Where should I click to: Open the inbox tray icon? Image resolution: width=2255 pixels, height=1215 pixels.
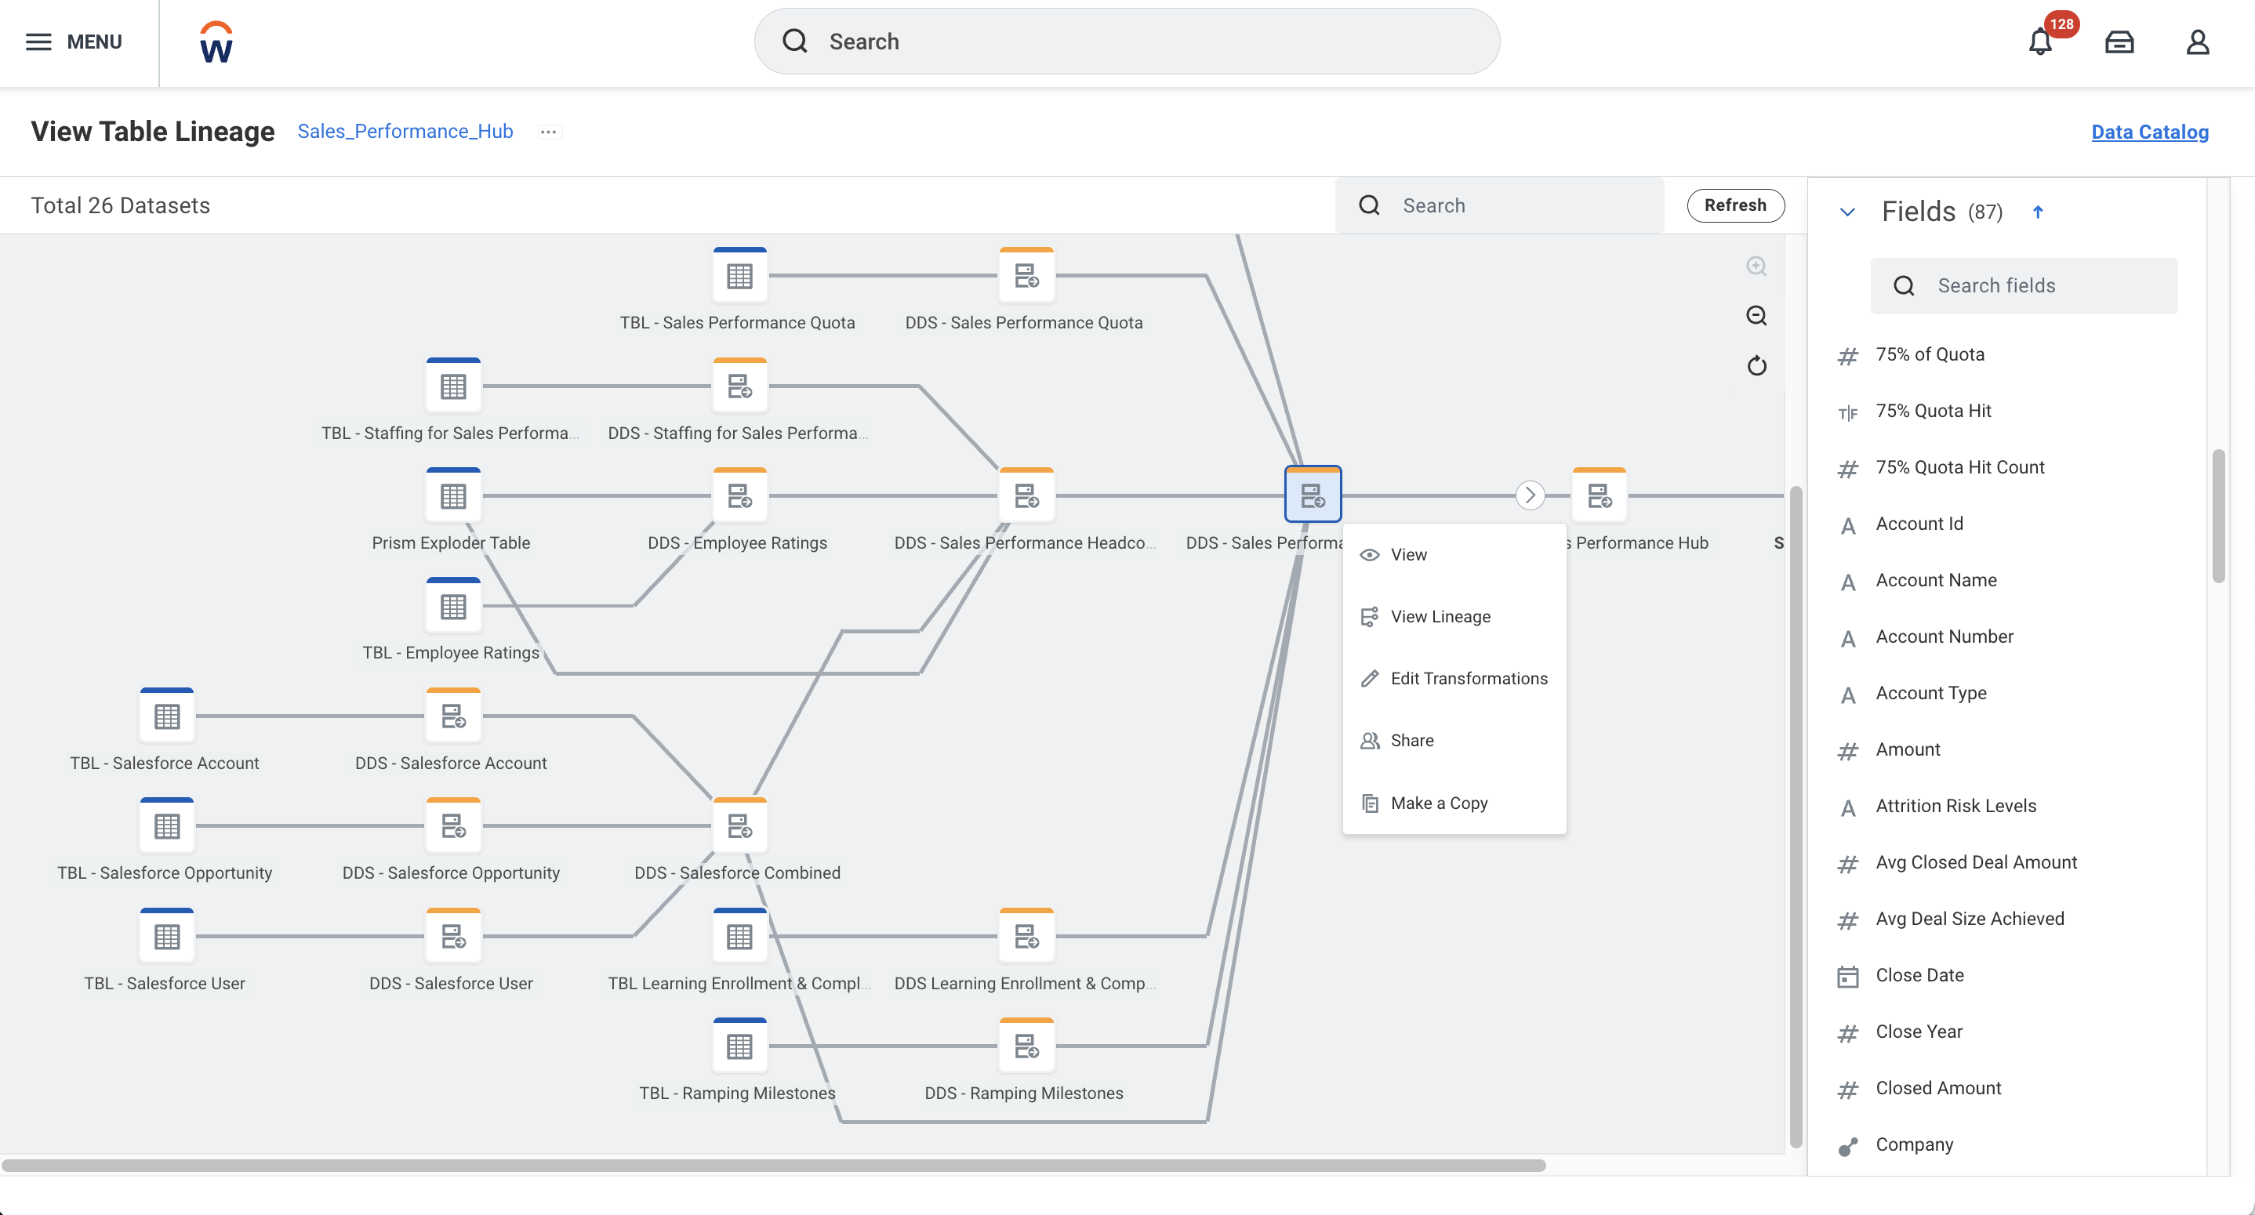(x=2119, y=42)
